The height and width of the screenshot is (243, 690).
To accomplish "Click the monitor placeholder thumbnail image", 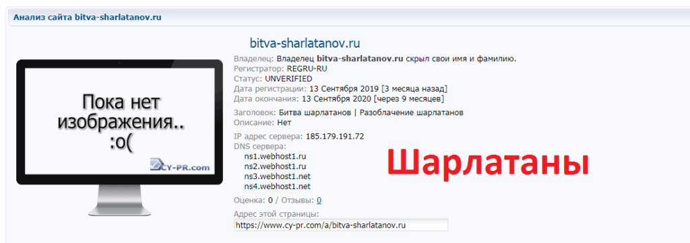I will tap(120, 137).
